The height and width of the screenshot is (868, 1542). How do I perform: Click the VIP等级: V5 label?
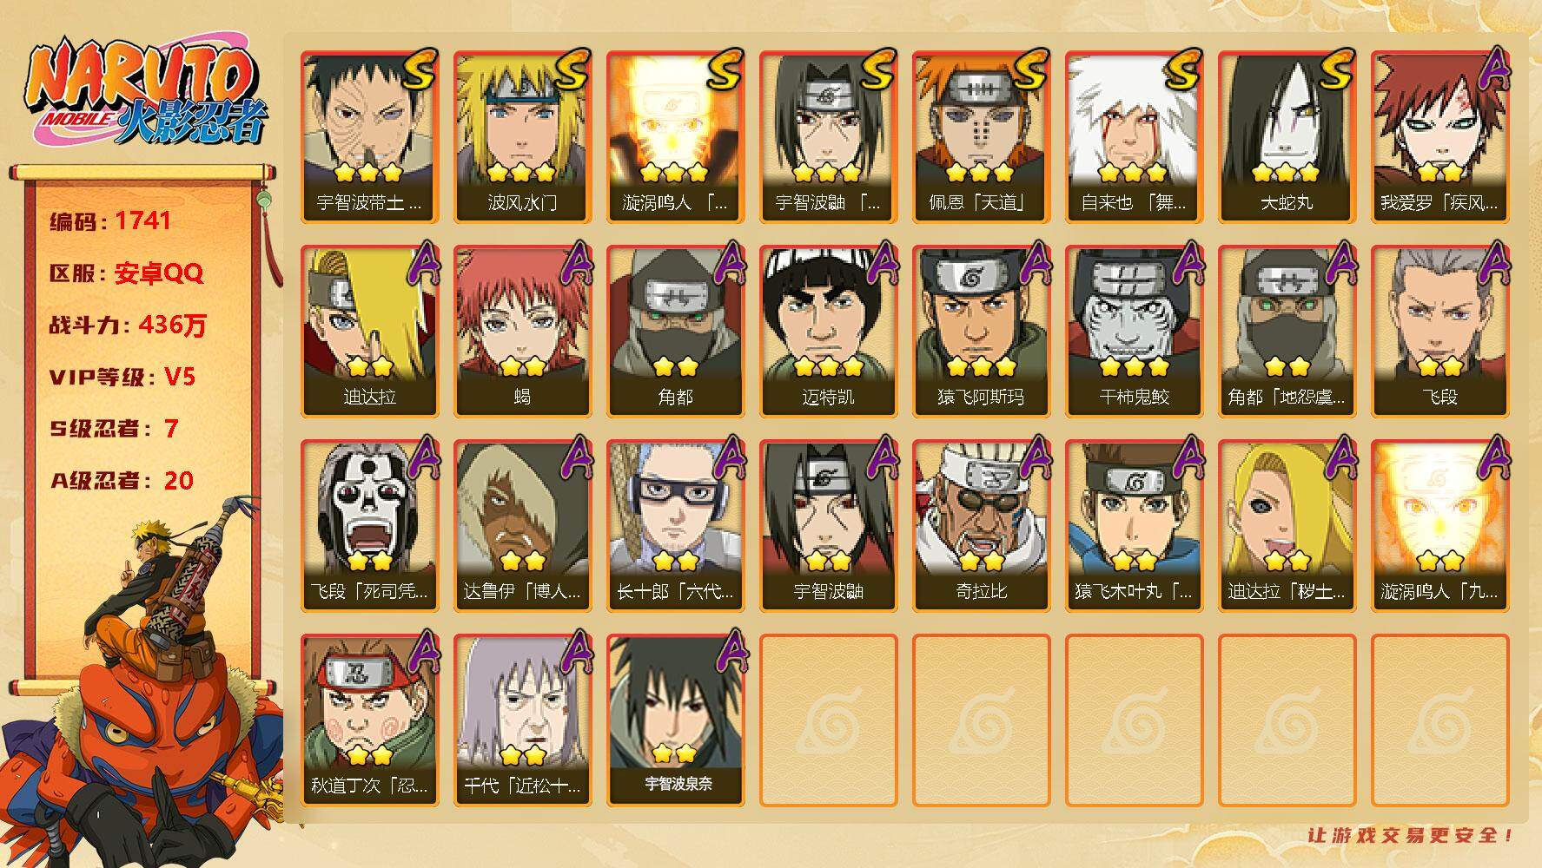tap(122, 377)
